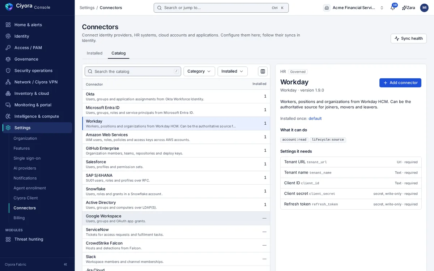Open the AI providers settings page
434x271 pixels.
(x=25, y=168)
